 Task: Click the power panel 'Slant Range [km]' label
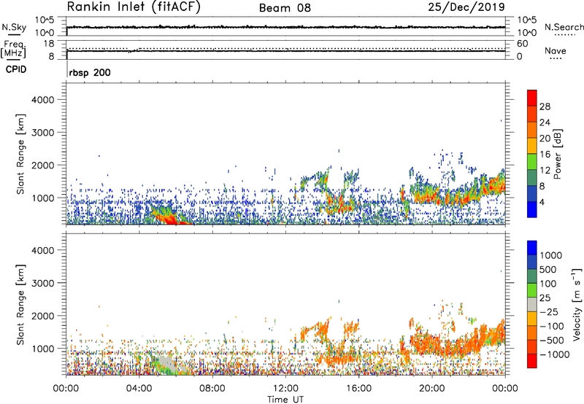point(20,154)
